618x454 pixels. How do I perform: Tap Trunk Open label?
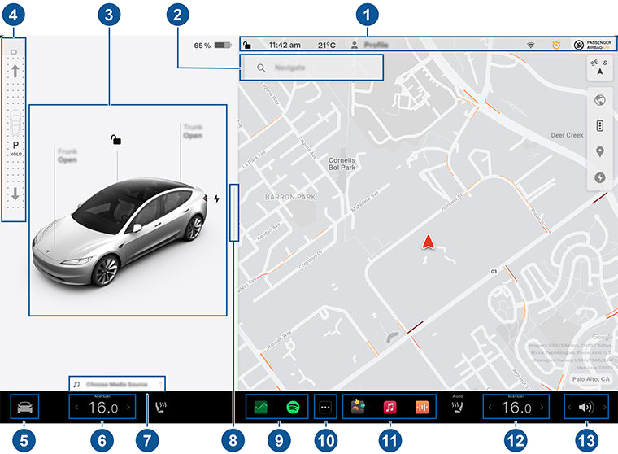(x=193, y=131)
